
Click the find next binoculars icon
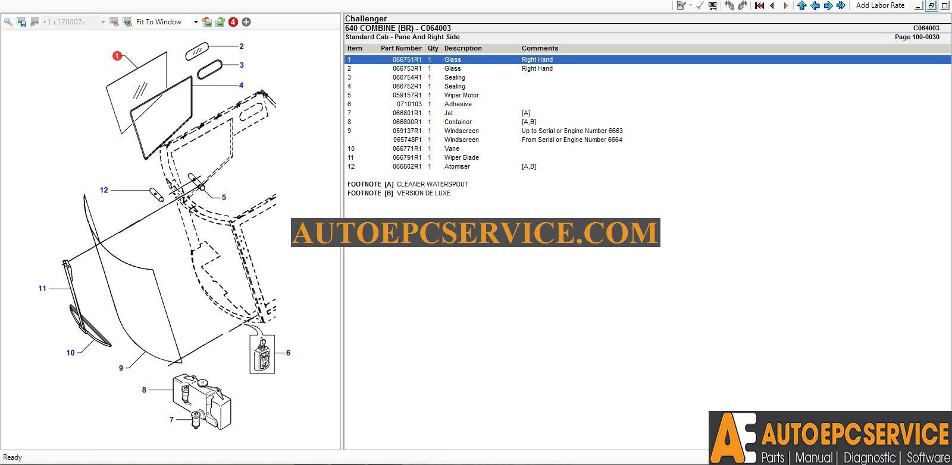743,5
